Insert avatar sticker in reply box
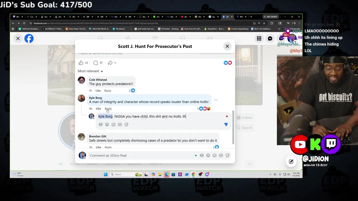 [101, 125]
